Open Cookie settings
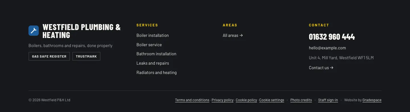The height and width of the screenshot is (112, 410). (272, 100)
